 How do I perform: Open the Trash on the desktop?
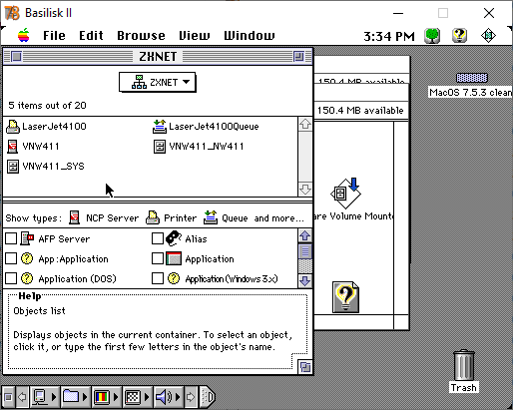pos(464,365)
